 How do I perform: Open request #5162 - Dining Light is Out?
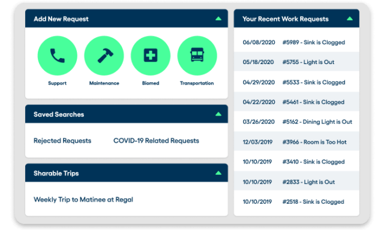(317, 122)
